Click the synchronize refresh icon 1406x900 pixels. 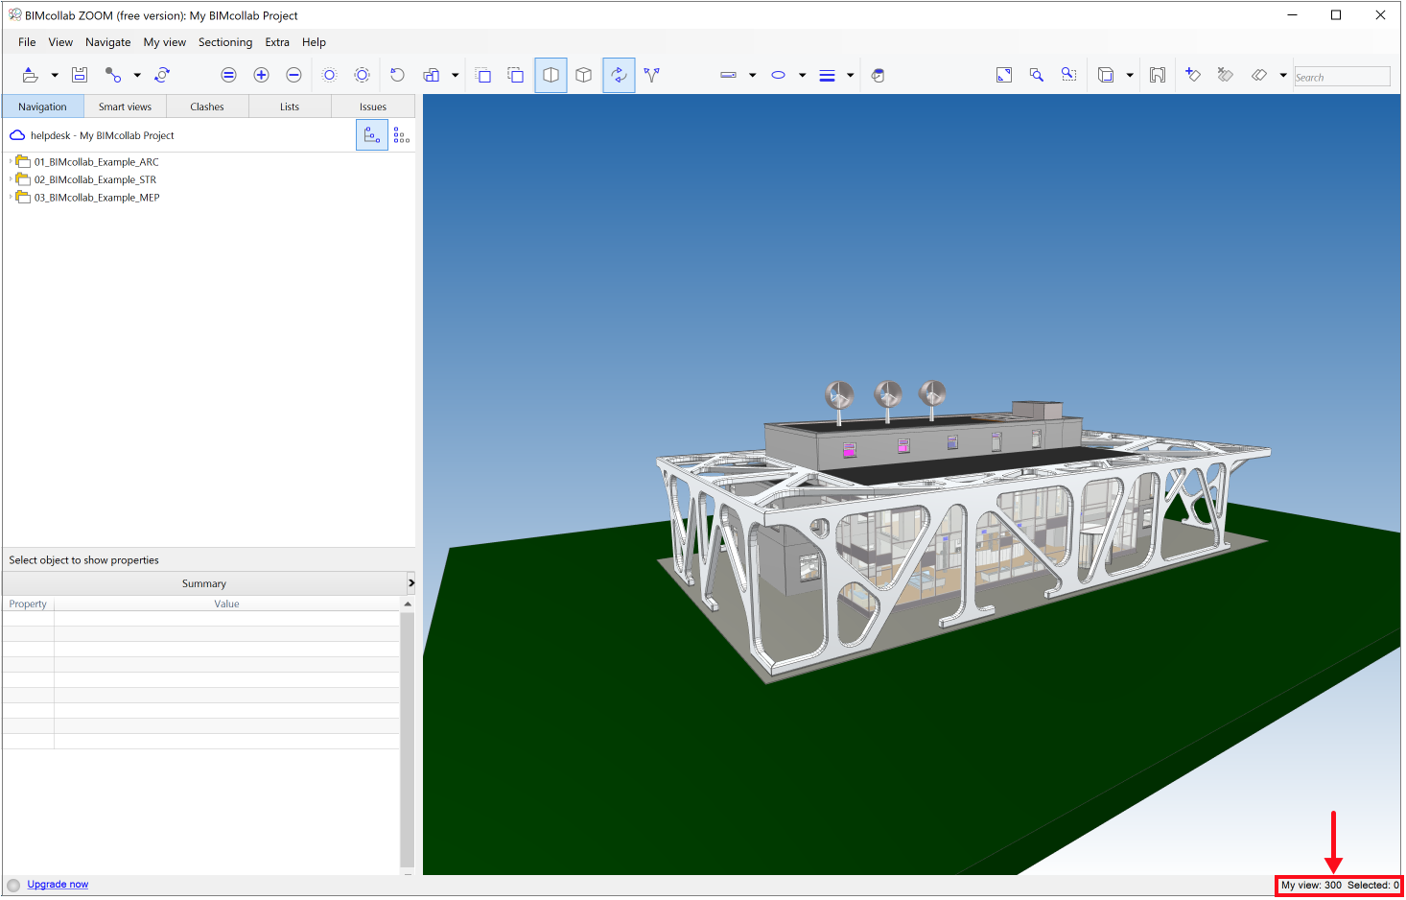click(x=162, y=75)
